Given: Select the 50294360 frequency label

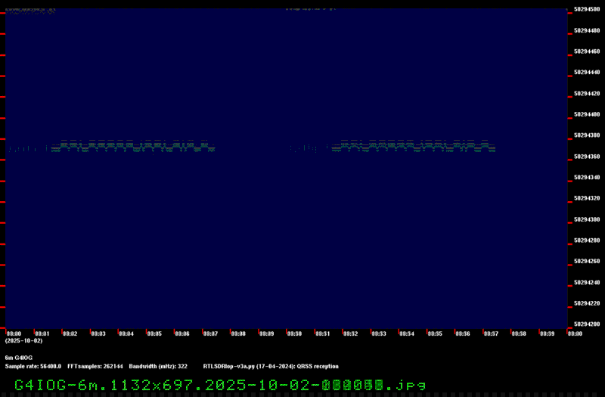Looking at the screenshot, I should pos(587,157).
